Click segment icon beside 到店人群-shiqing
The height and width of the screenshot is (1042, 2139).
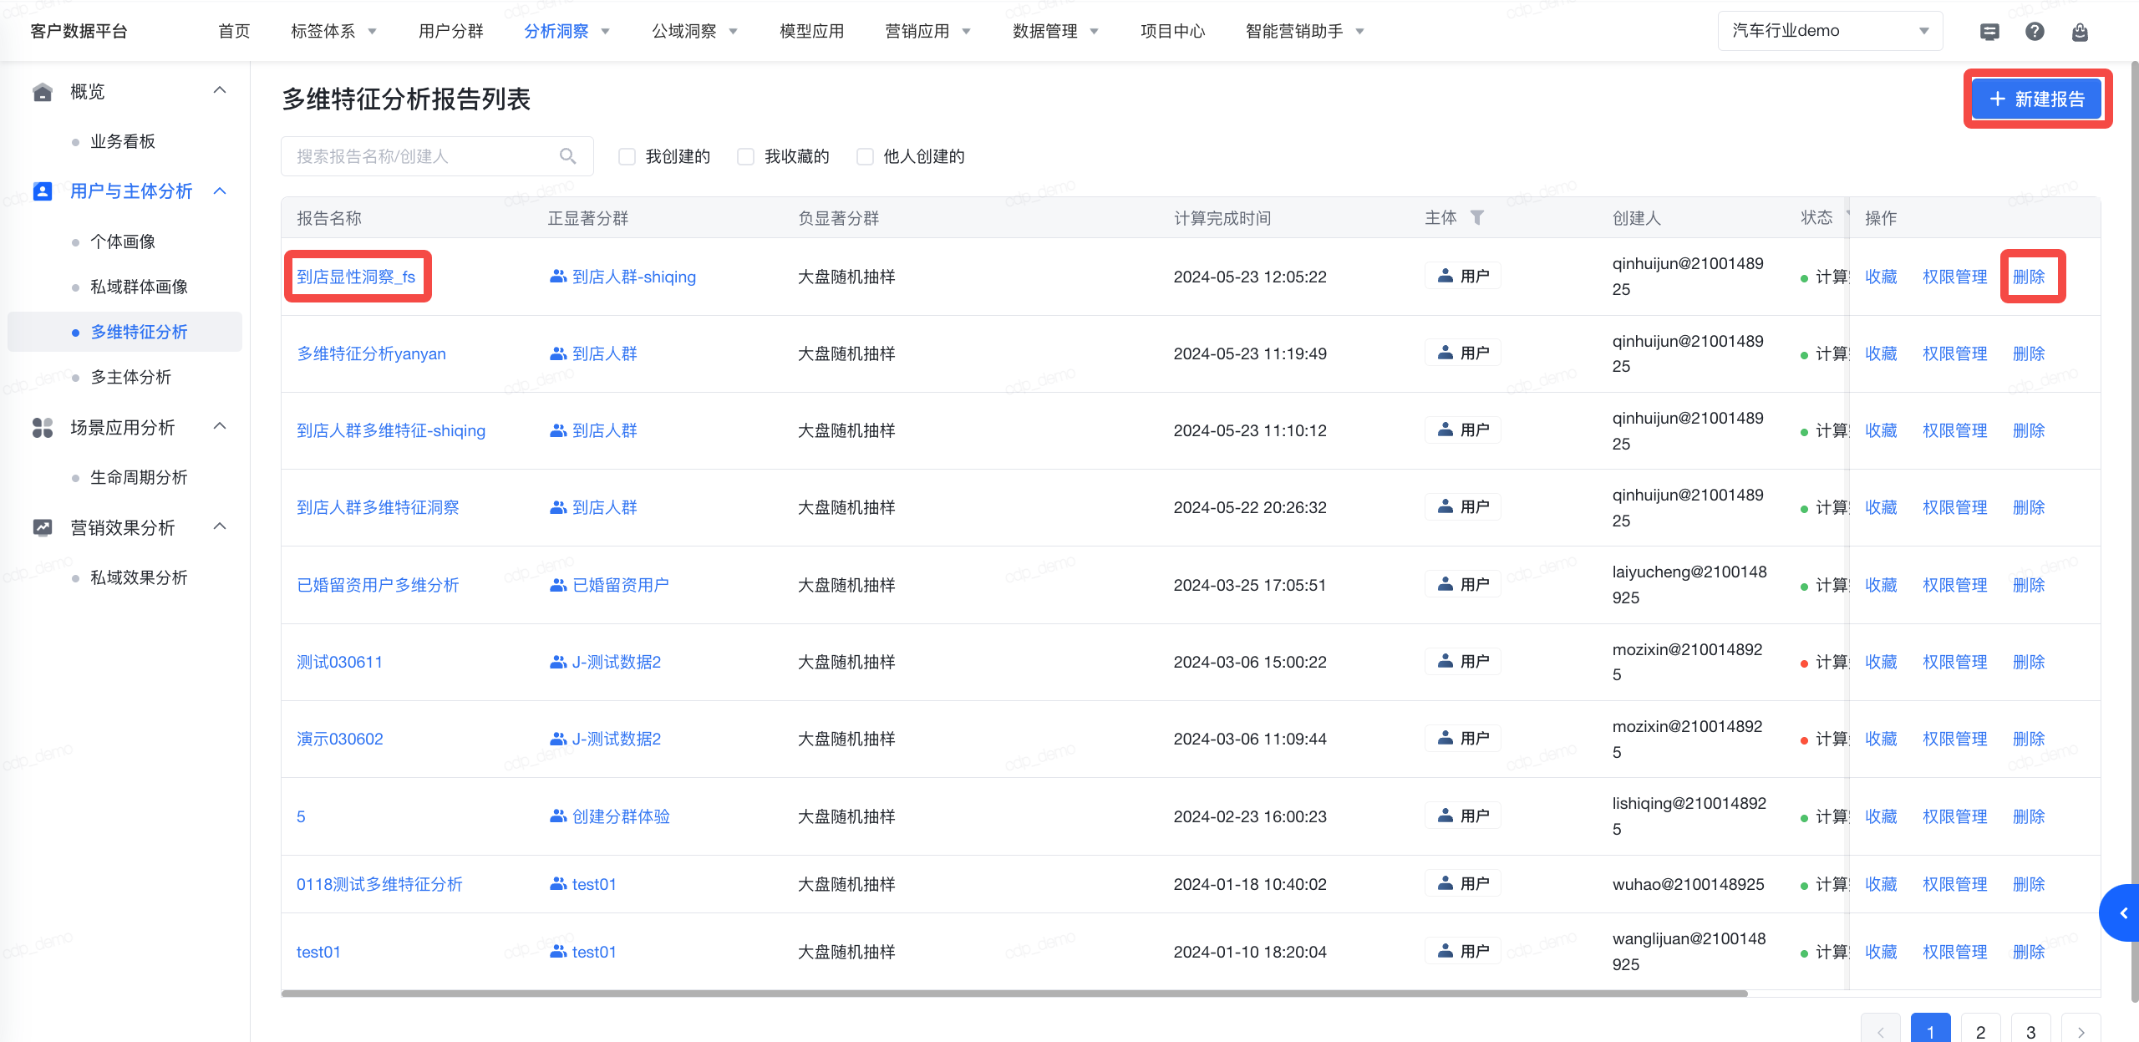558,276
